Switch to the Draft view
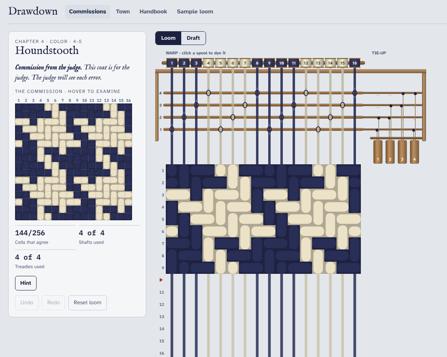447x357 pixels. point(193,38)
